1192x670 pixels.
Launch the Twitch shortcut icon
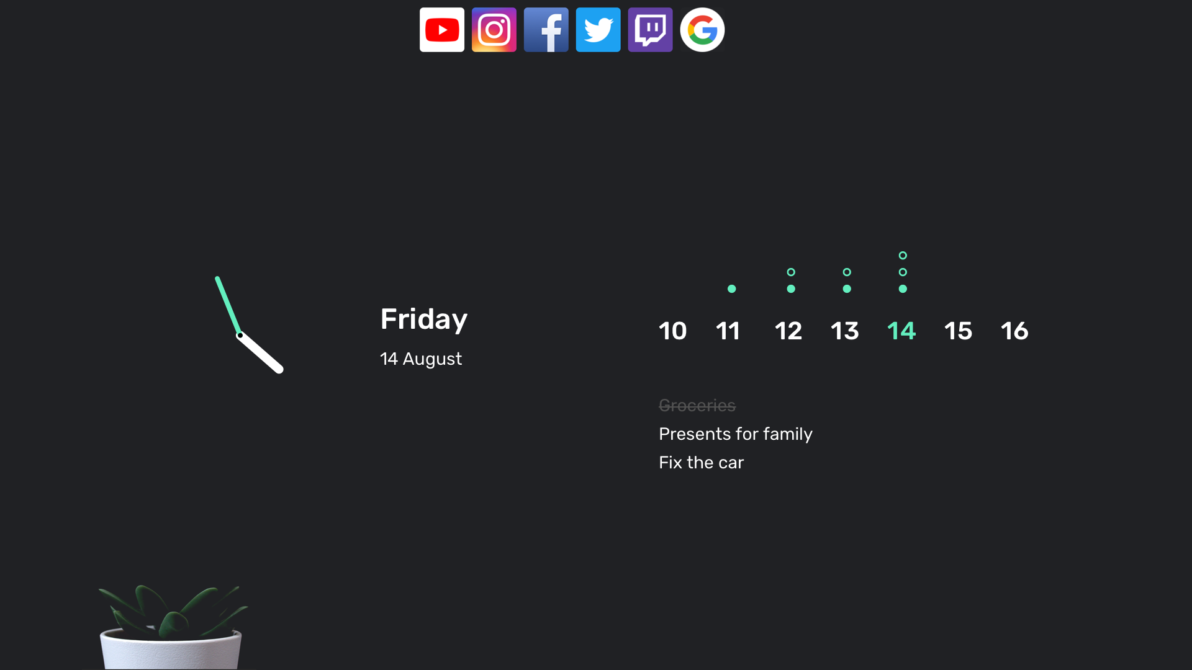650,30
